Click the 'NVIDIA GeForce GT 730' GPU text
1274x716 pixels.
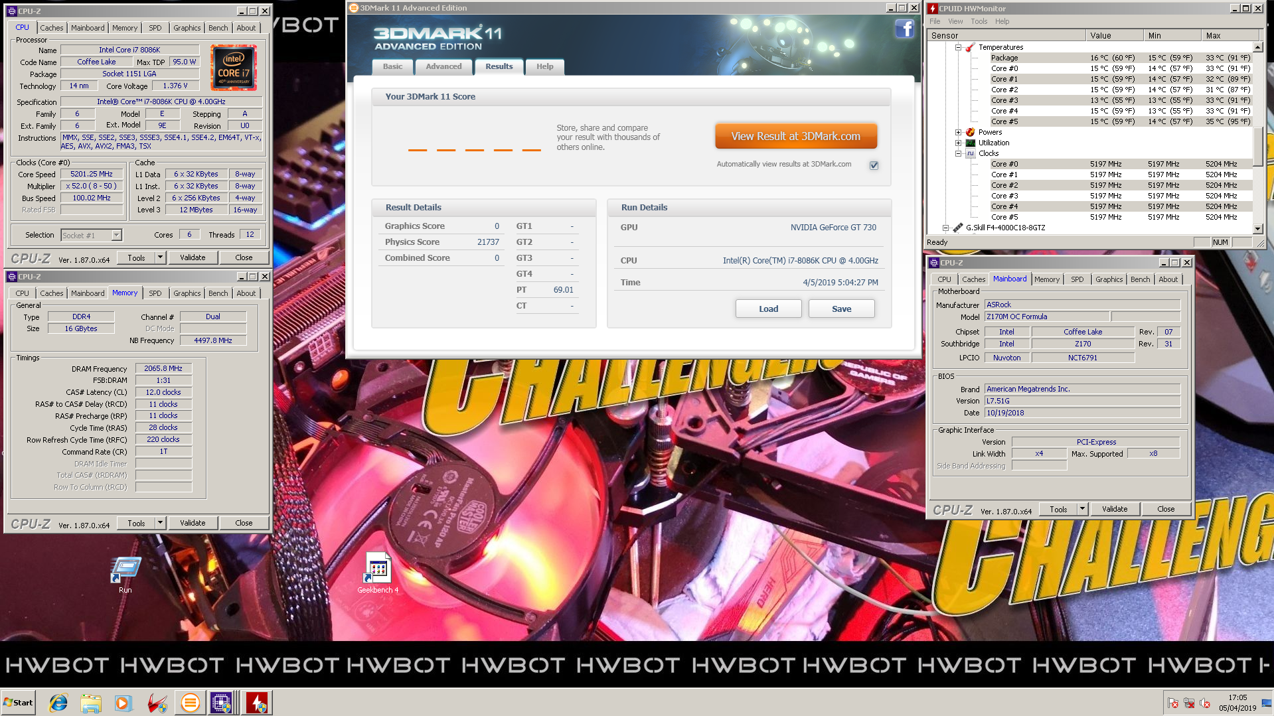(x=833, y=227)
